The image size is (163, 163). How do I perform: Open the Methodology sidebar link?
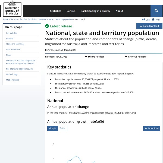click(x=12, y=74)
